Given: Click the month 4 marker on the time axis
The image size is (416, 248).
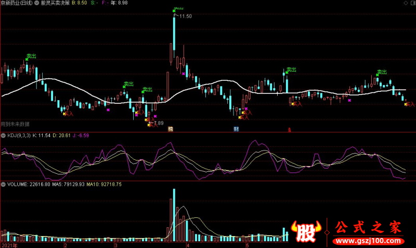Looking at the screenshot, I should pos(188,245).
